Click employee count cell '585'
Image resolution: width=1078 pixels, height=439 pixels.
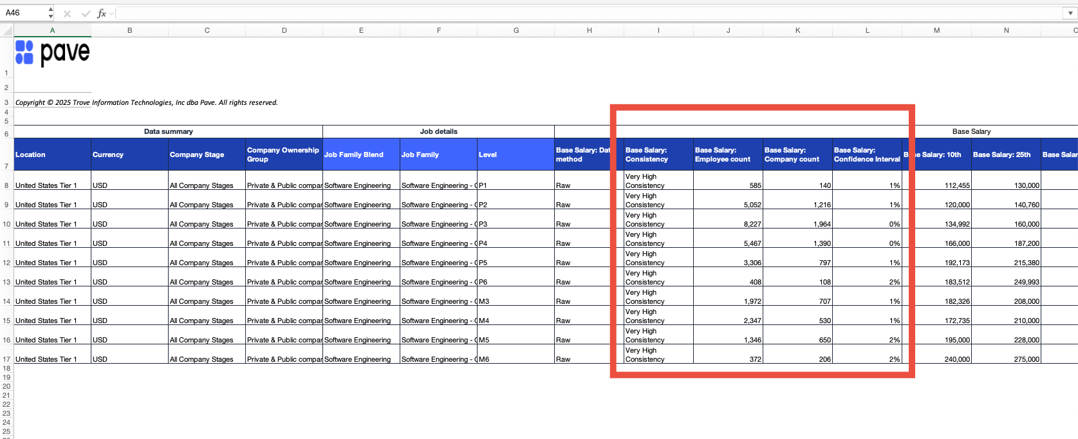[729, 180]
